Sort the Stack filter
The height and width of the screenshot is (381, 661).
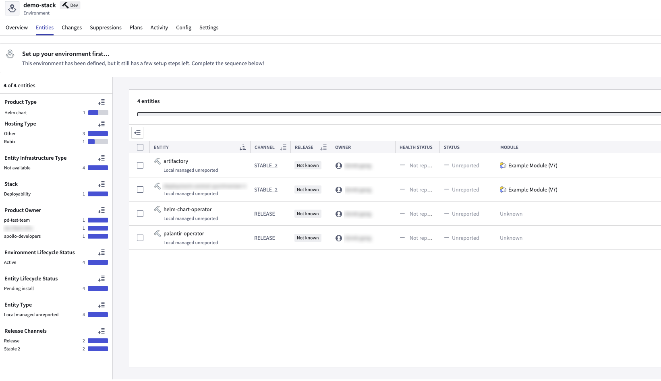pyautogui.click(x=102, y=184)
